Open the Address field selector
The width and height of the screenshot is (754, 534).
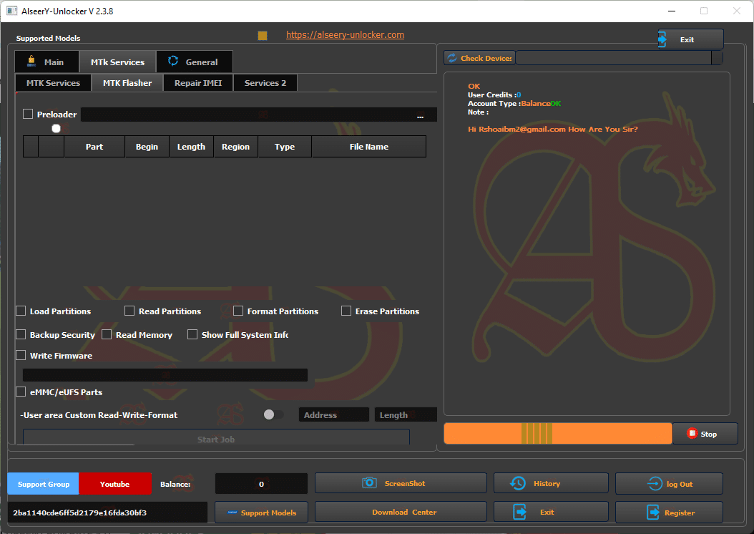click(333, 414)
